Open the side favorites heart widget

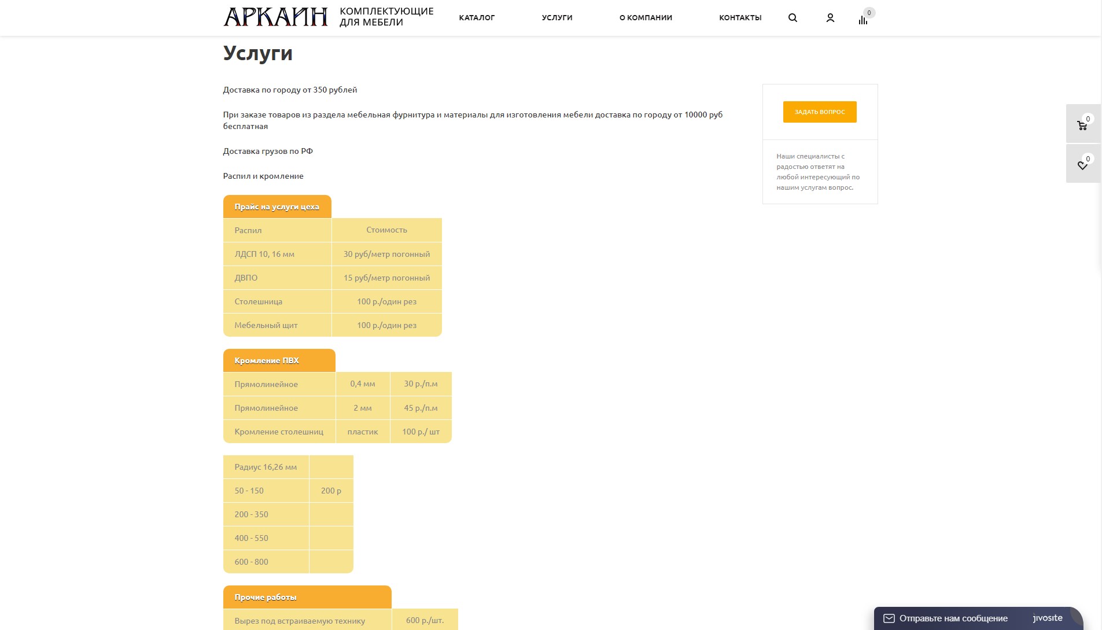click(x=1083, y=164)
